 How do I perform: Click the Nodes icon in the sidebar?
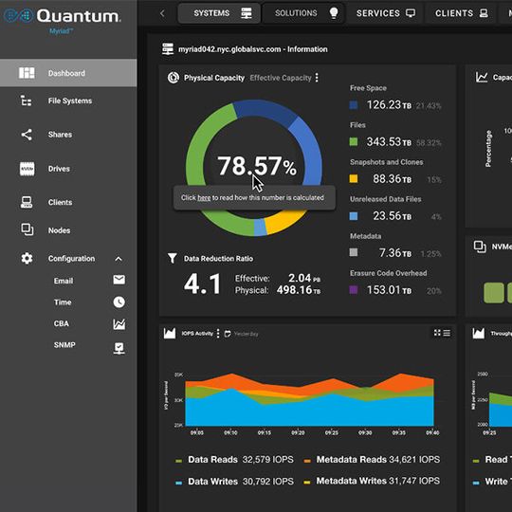(27, 229)
